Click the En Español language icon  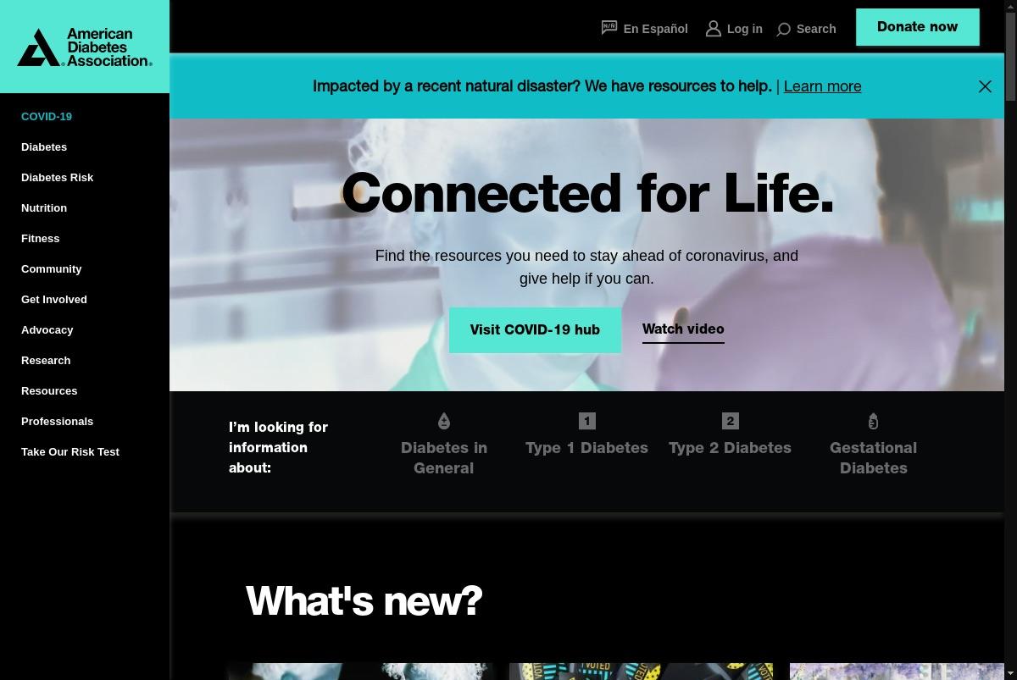(x=609, y=28)
